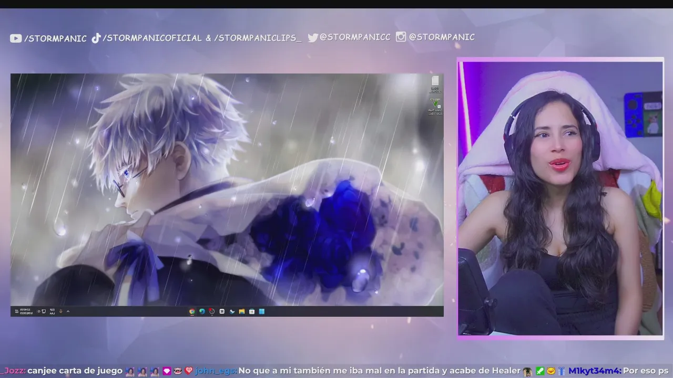The height and width of the screenshot is (378, 673).
Task: Click the john_egs username in chat ticker
Action: pos(216,371)
